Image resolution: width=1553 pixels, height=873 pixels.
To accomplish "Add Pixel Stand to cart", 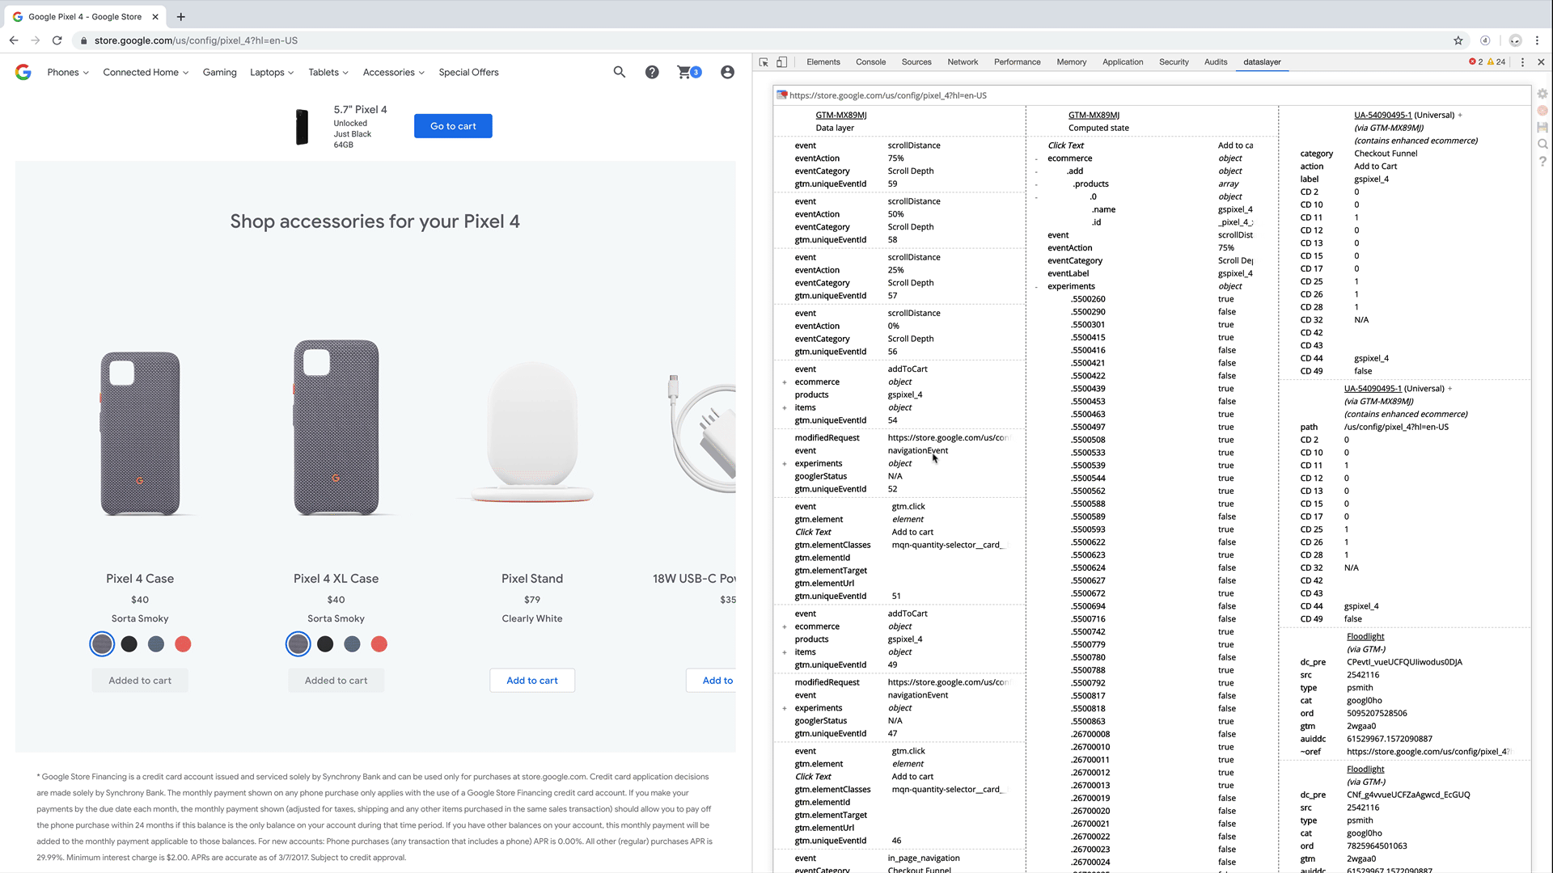I will [532, 681].
